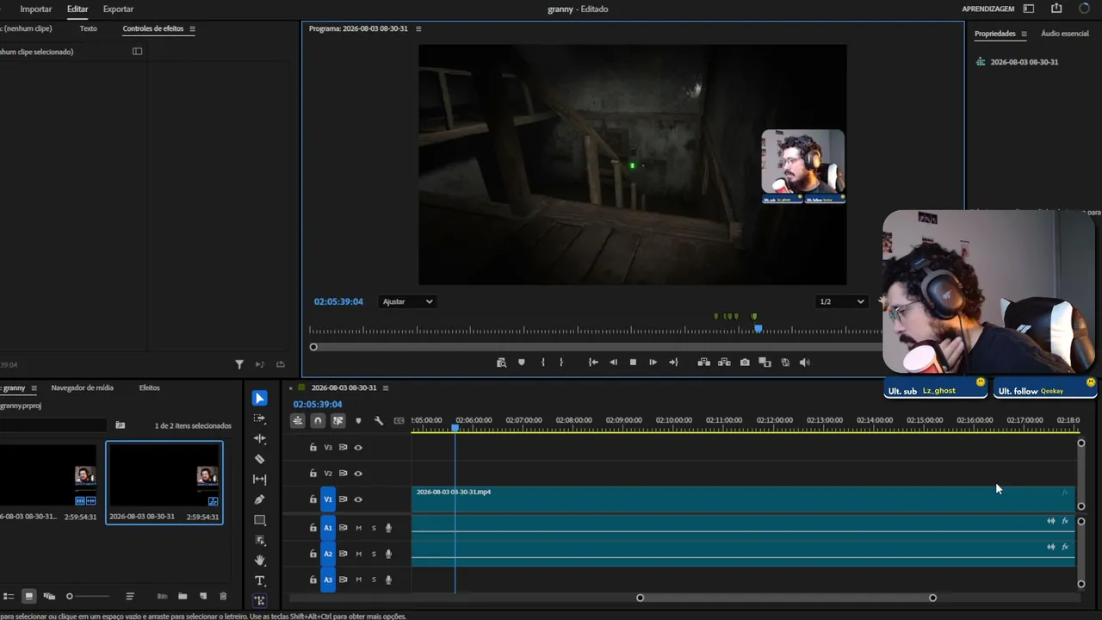Select the Slip tool
This screenshot has width=1102, height=620.
point(260,480)
